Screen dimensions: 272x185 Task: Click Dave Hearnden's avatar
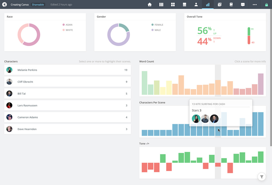click(9, 129)
